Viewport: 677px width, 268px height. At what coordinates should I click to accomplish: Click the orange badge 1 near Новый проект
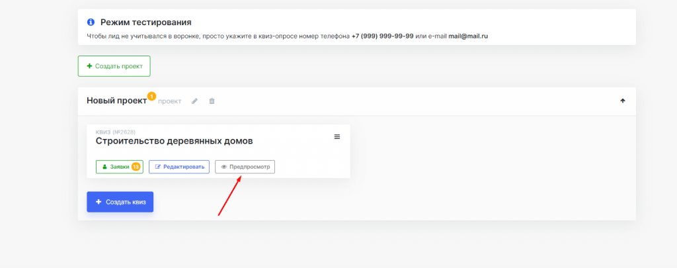pos(151,96)
